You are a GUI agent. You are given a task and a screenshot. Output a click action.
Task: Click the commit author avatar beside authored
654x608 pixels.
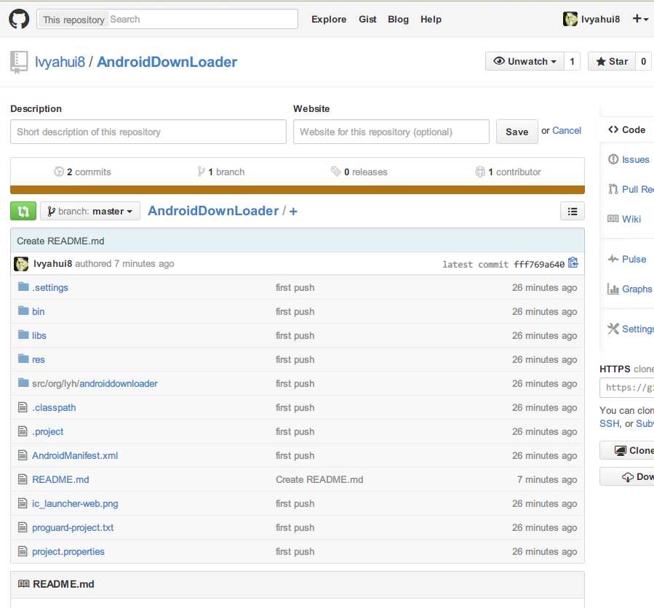point(21,263)
